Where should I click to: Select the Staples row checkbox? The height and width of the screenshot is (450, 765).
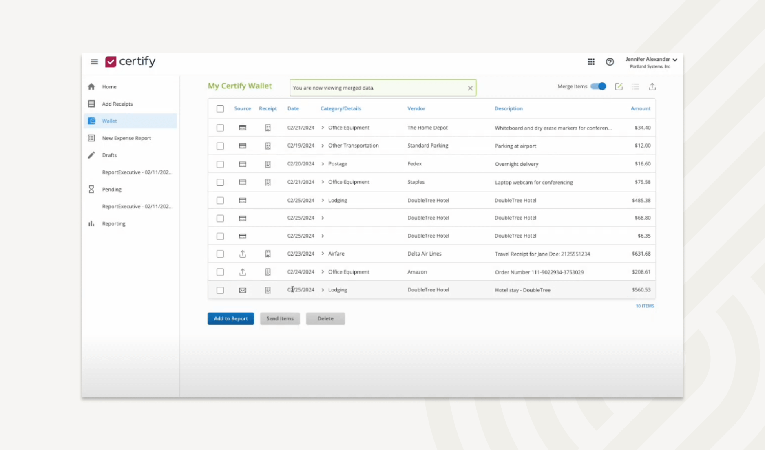220,182
